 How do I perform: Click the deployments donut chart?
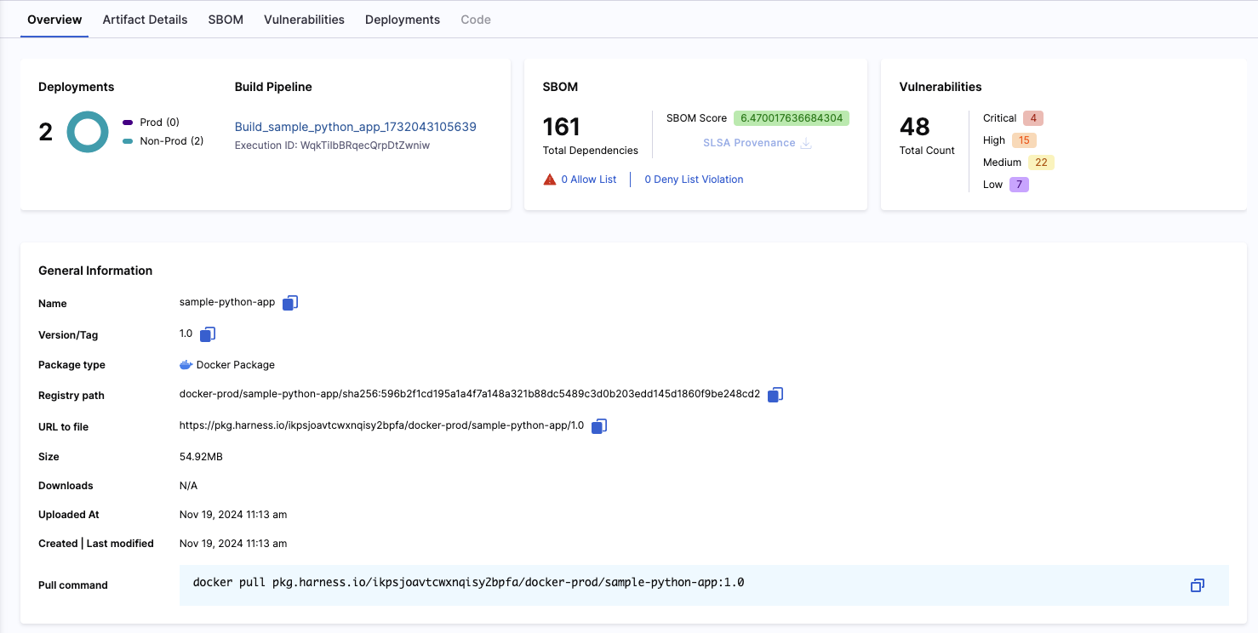tap(88, 132)
